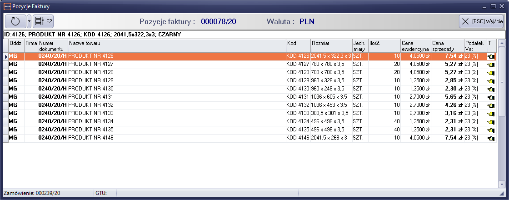Click the F2 column layout button
The width and height of the screenshot is (509, 200).
(44, 21)
